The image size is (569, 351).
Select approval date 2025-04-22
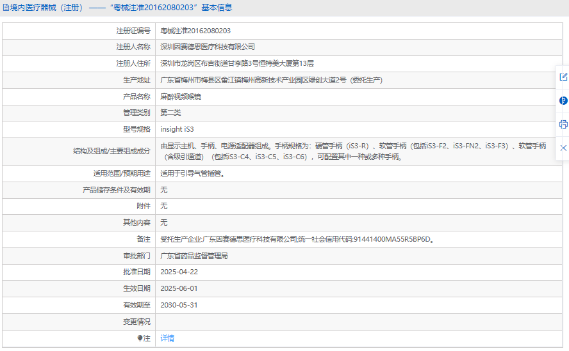(x=179, y=272)
